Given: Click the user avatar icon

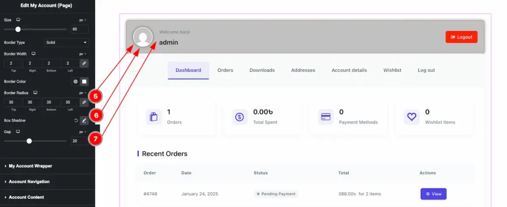Looking at the screenshot, I should coord(143,37).
